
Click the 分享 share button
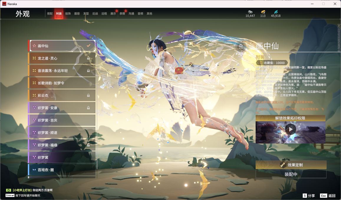(309, 196)
